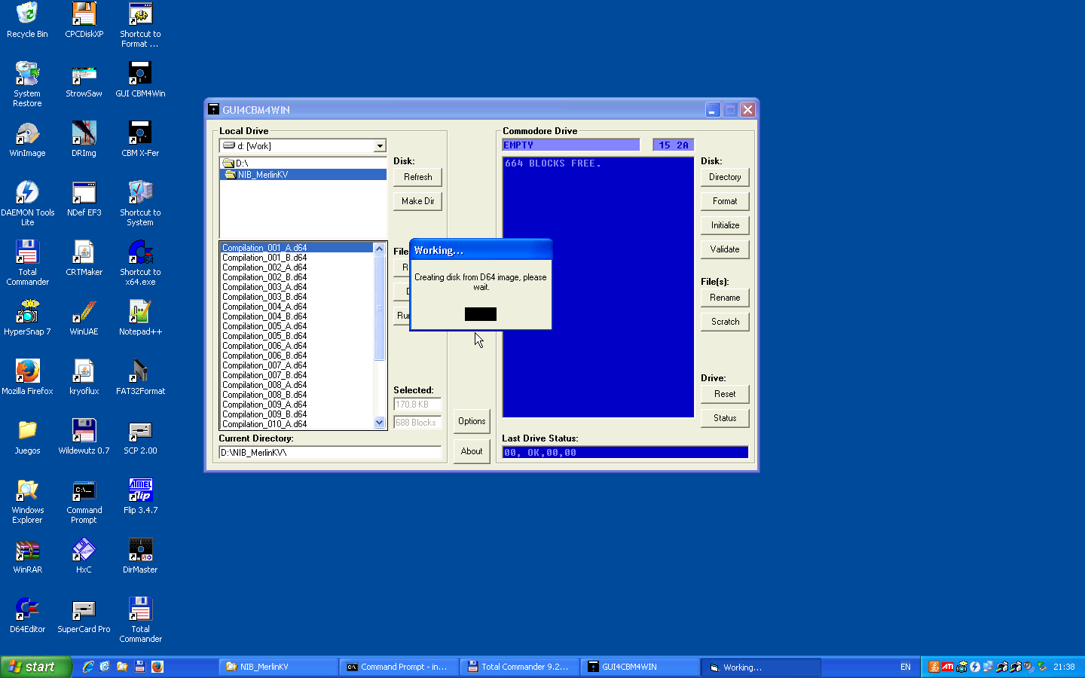
Task: Click the file list scroll up arrow
Action: click(380, 249)
